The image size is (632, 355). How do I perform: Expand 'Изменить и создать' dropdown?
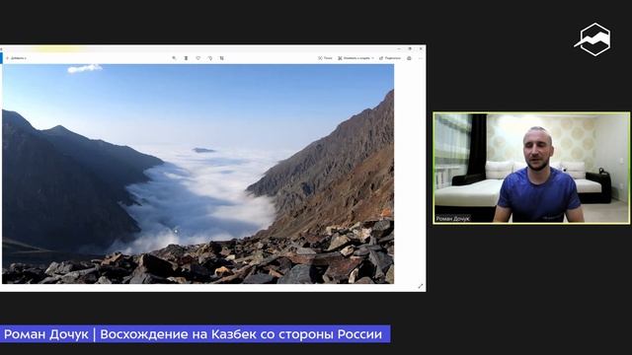click(x=355, y=58)
